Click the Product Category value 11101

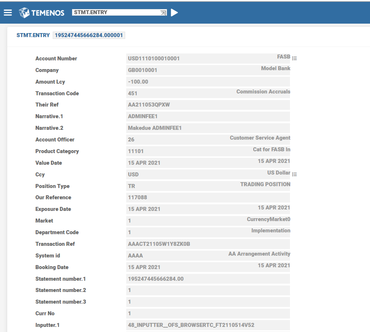[136, 151]
